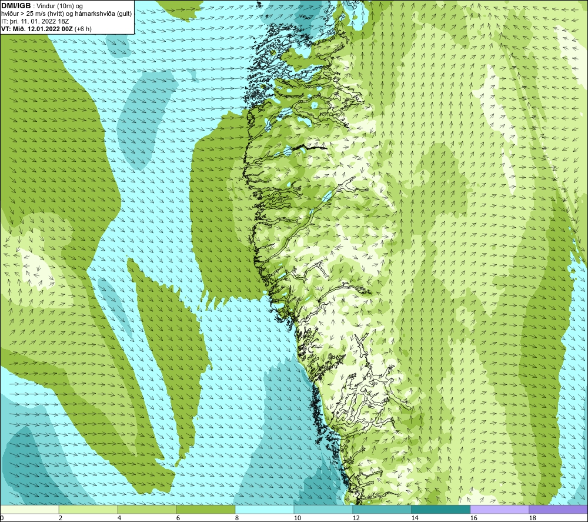The image size is (588, 522).
Task: Click the scale label '12'
Action: point(356,518)
